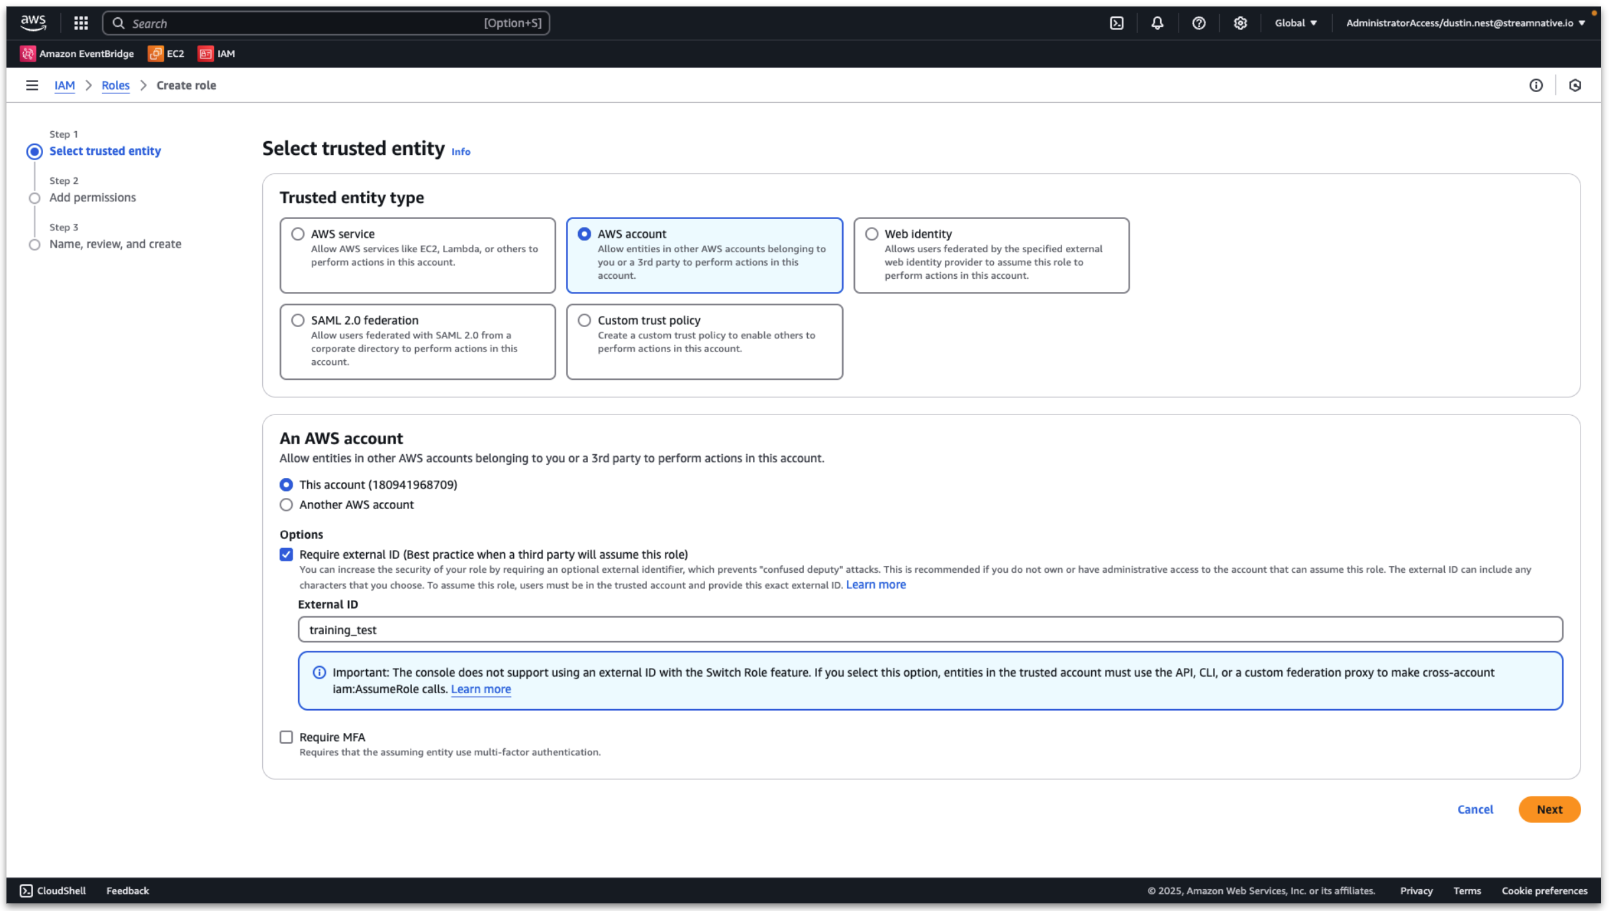Open the console settings gear
The height and width of the screenshot is (911, 1609).
click(1240, 23)
